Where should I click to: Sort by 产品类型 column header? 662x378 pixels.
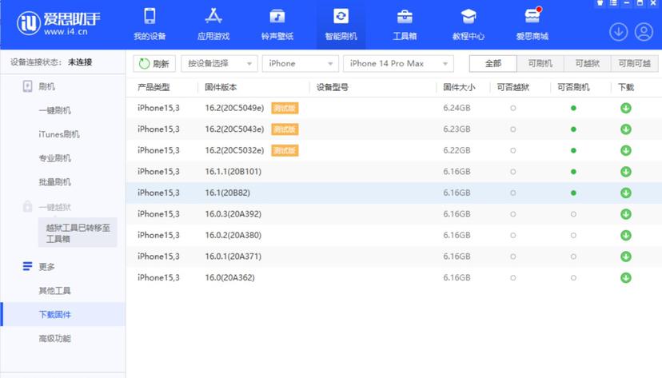[x=154, y=87]
